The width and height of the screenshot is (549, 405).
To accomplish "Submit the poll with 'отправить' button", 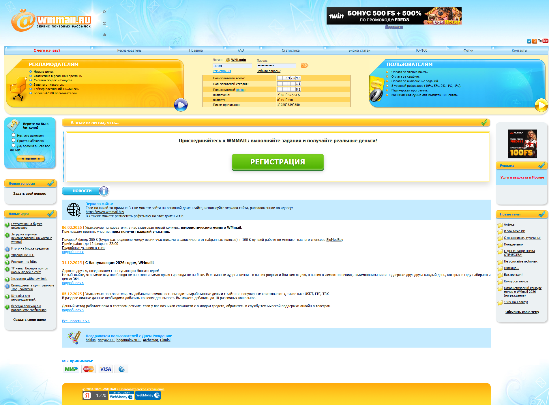I will (x=31, y=158).
